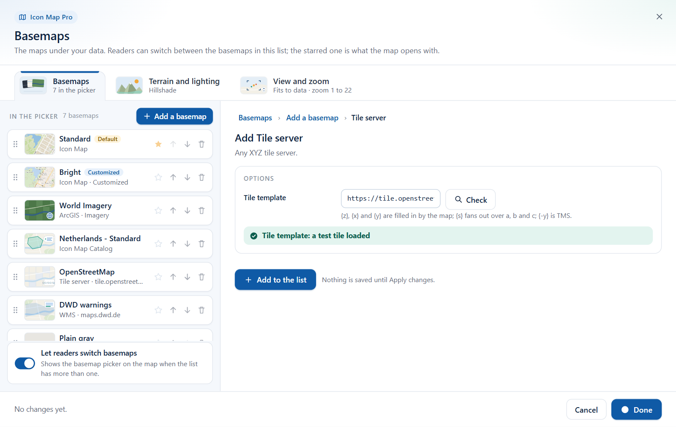Click trash icon for Bright basemap
This screenshot has height=427, width=676.
tap(202, 177)
